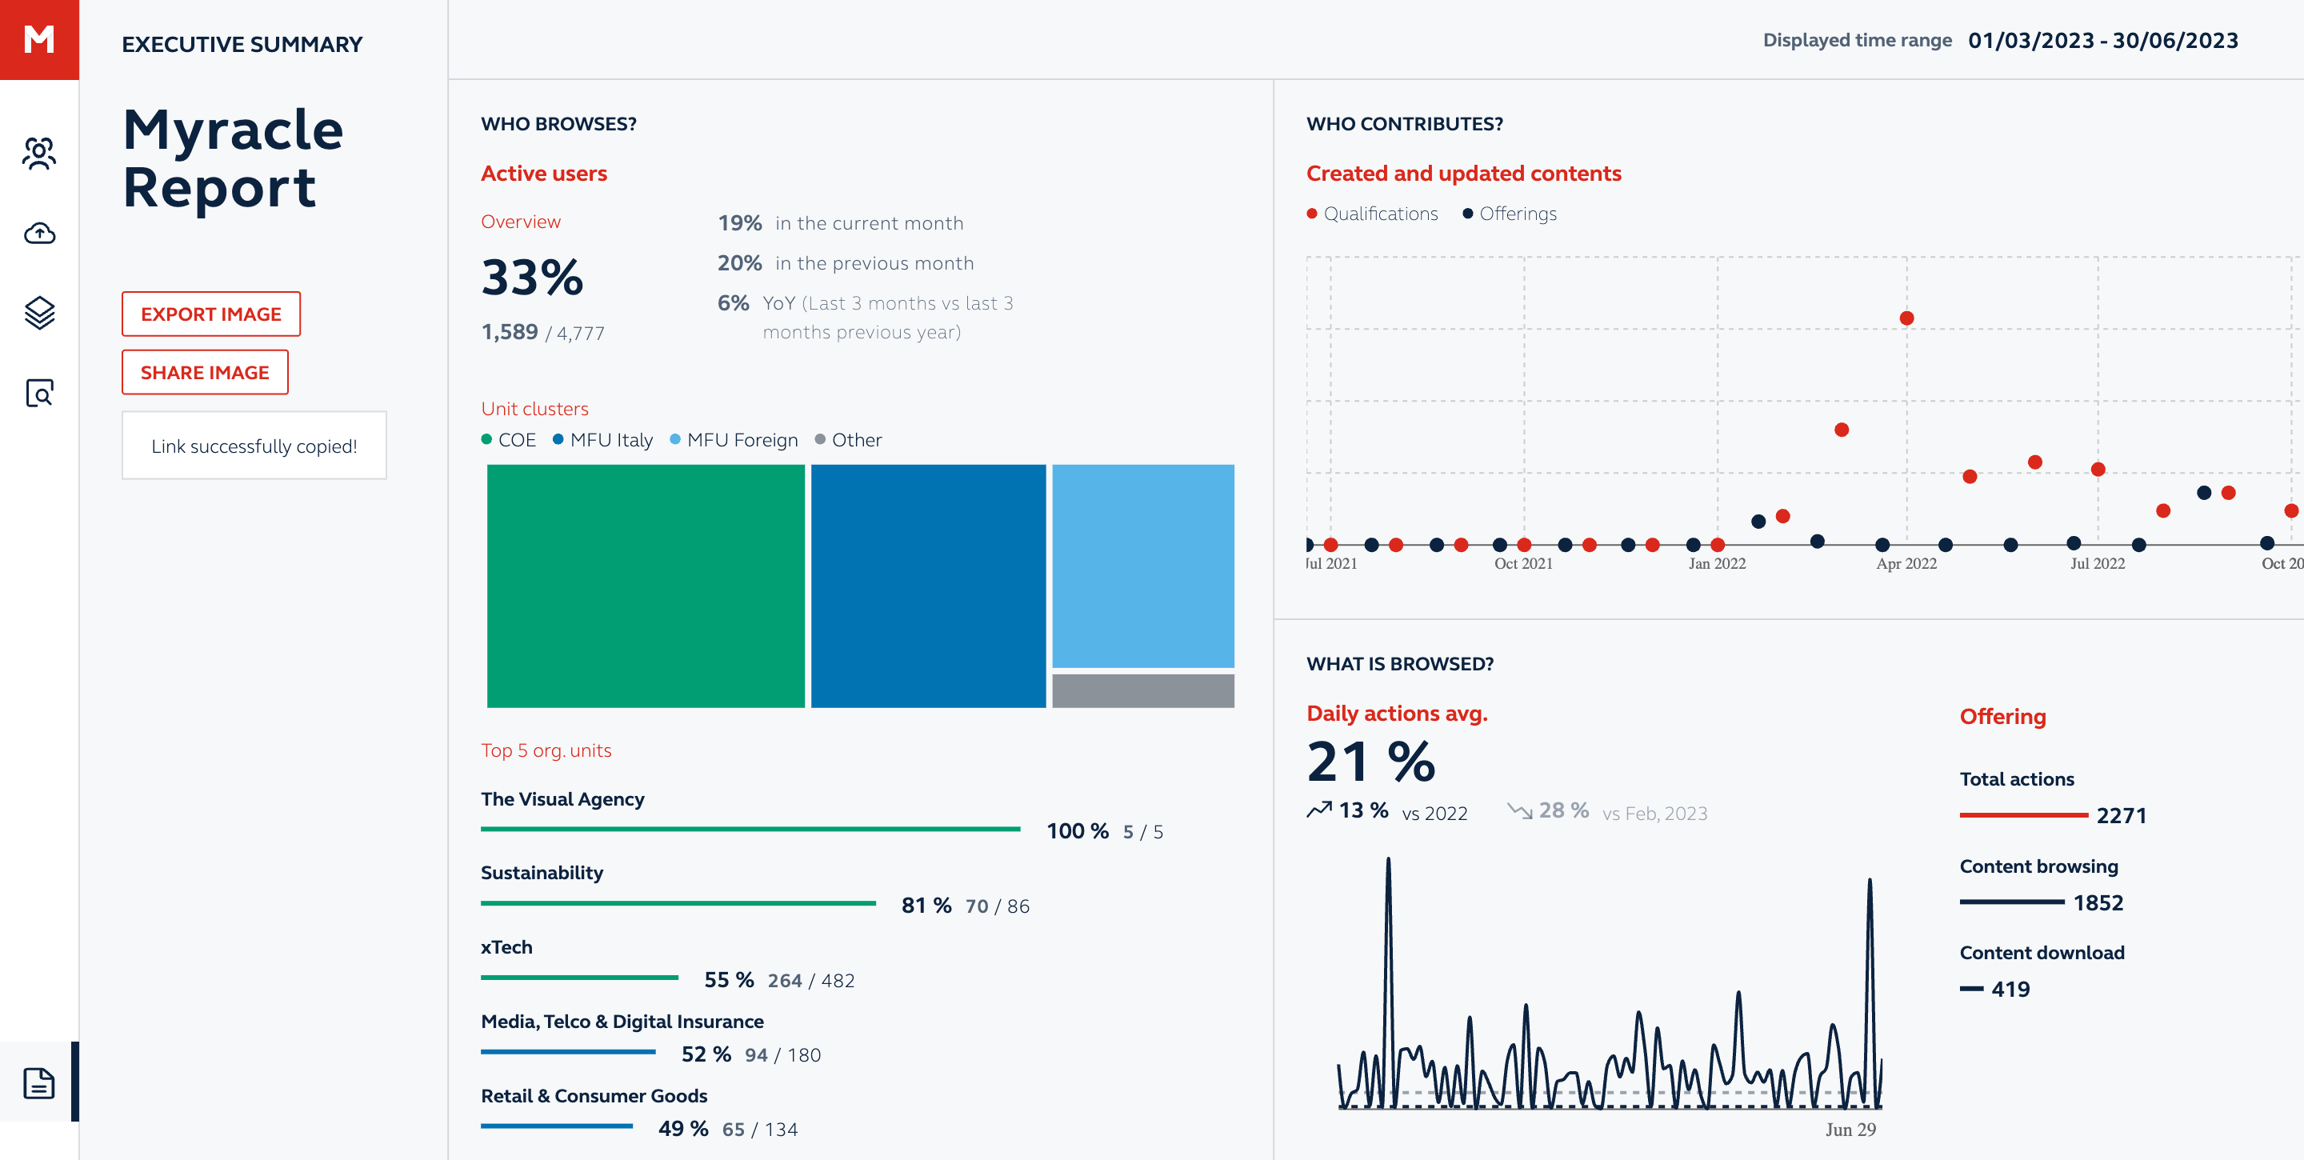The width and height of the screenshot is (2304, 1160).
Task: Toggle the COE cluster legend
Action: point(508,440)
